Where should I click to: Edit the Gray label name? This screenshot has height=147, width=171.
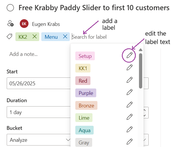tap(129, 141)
